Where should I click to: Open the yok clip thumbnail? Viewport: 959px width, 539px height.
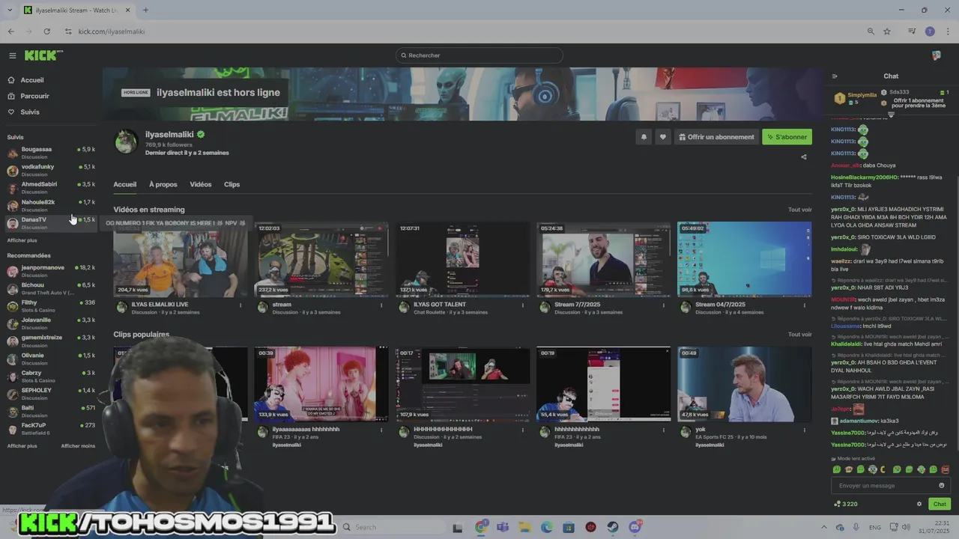pyautogui.click(x=744, y=384)
